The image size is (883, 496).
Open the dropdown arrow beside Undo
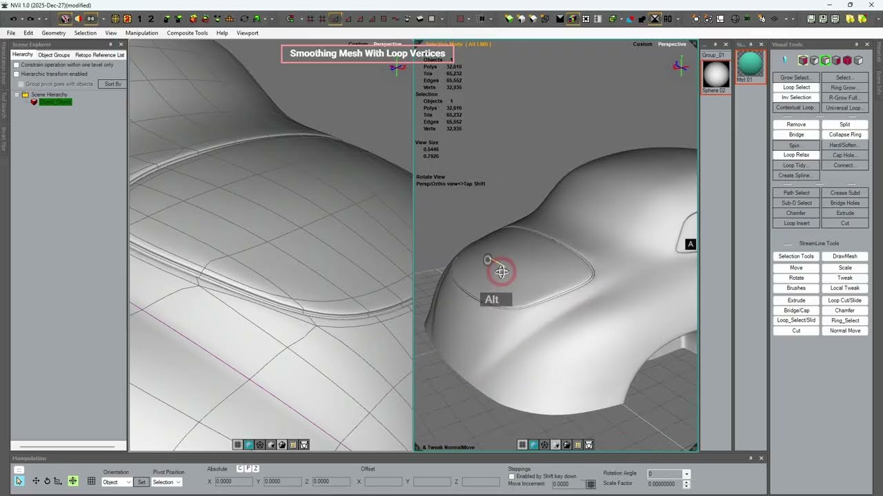(x=22, y=19)
